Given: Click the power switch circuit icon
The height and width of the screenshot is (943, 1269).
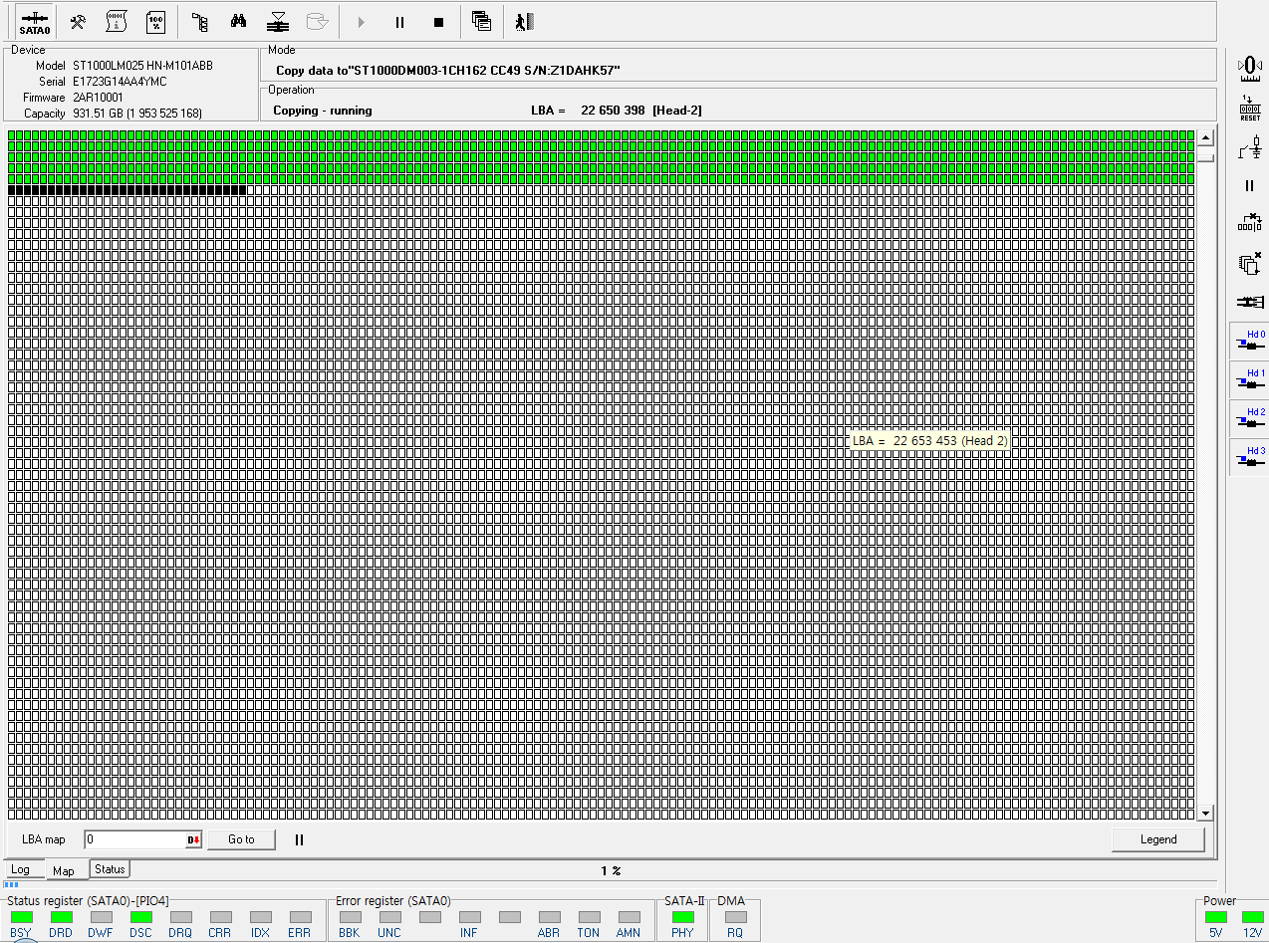Looking at the screenshot, I should click(1250, 147).
